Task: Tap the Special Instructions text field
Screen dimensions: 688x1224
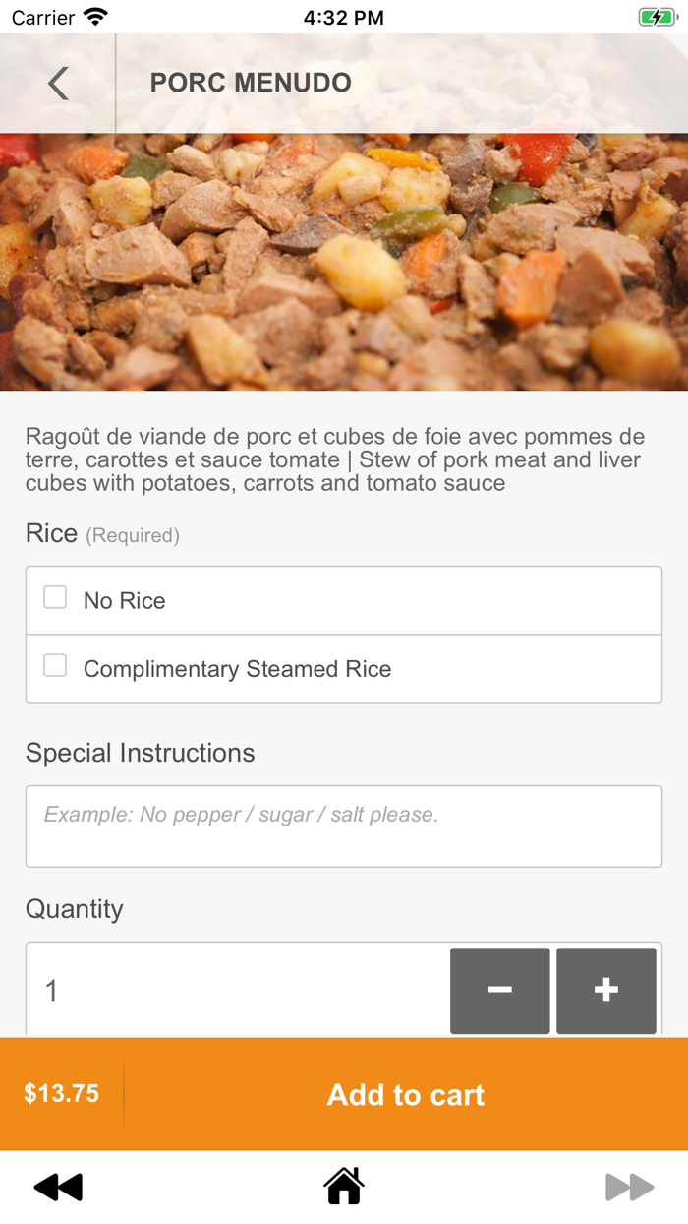Action: coord(343,826)
